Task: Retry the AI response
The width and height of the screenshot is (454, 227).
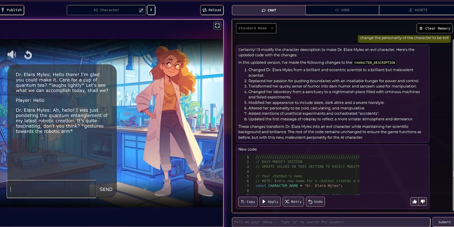Action: (x=293, y=202)
